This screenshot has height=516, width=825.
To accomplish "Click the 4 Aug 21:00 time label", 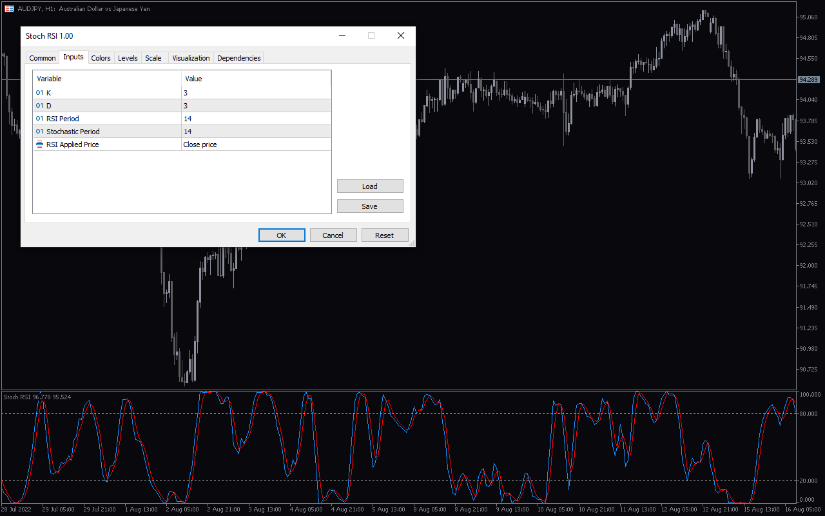I will (x=347, y=510).
